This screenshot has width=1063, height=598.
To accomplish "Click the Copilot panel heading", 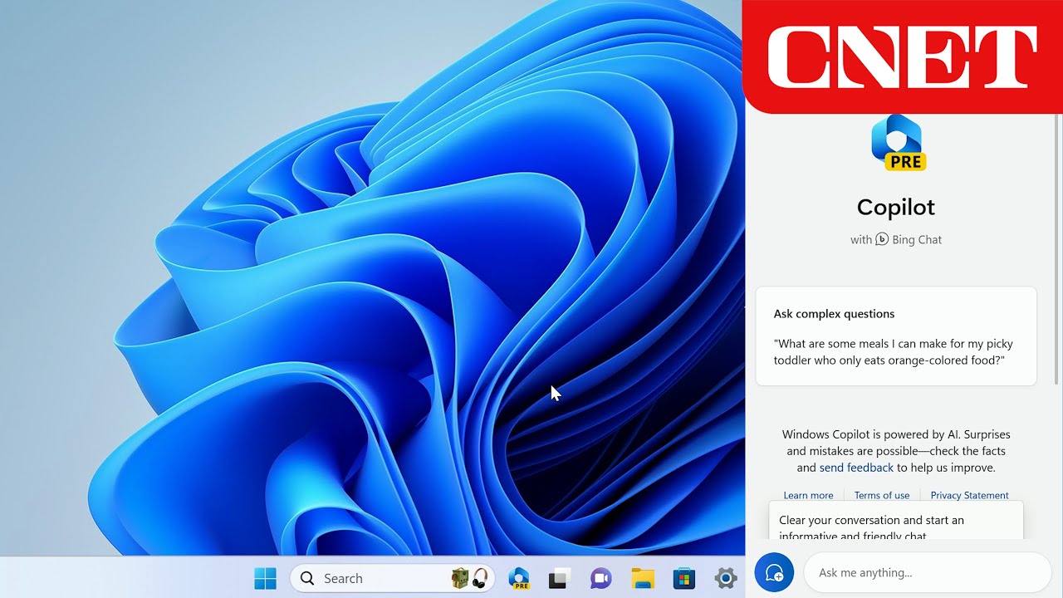I will coord(896,207).
